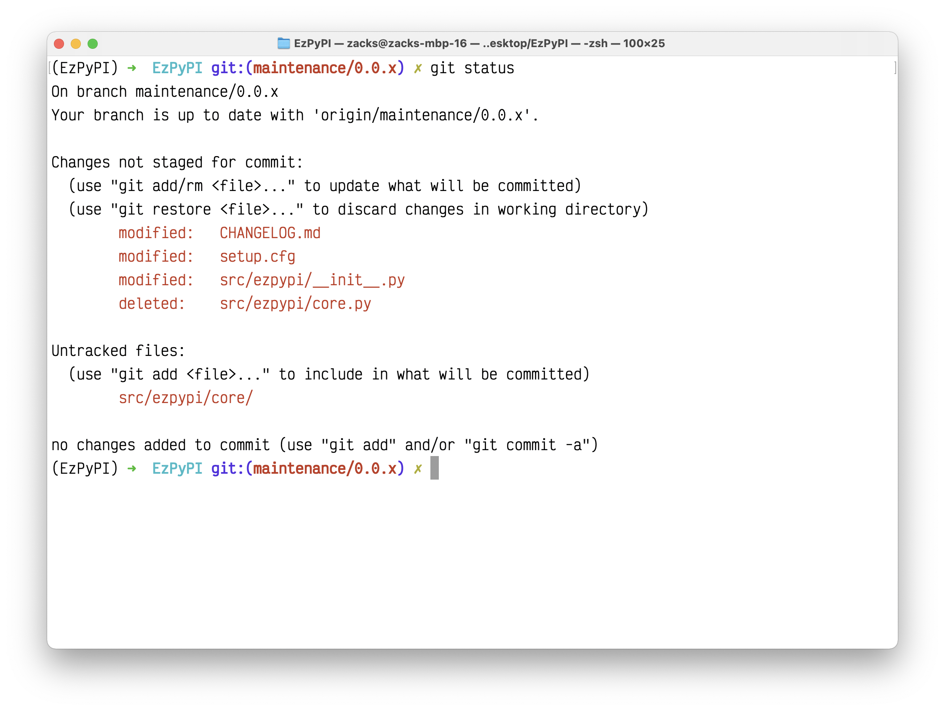Click the CHANGELOG.md modified file name

[x=270, y=233]
